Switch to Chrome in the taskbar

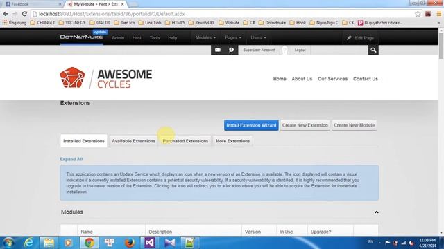coord(89,243)
